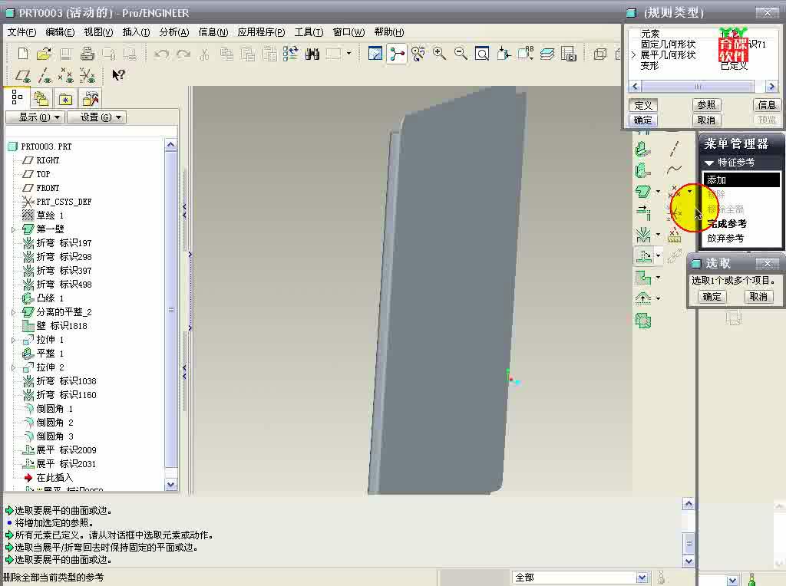Click the Reorient view icon
The image size is (786, 586).
pos(504,54)
